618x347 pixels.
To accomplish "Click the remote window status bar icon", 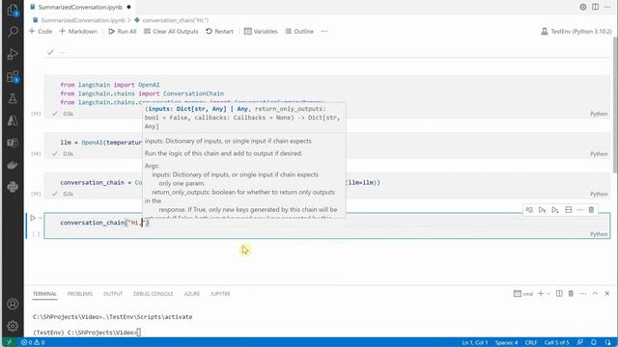I will pos(10,342).
